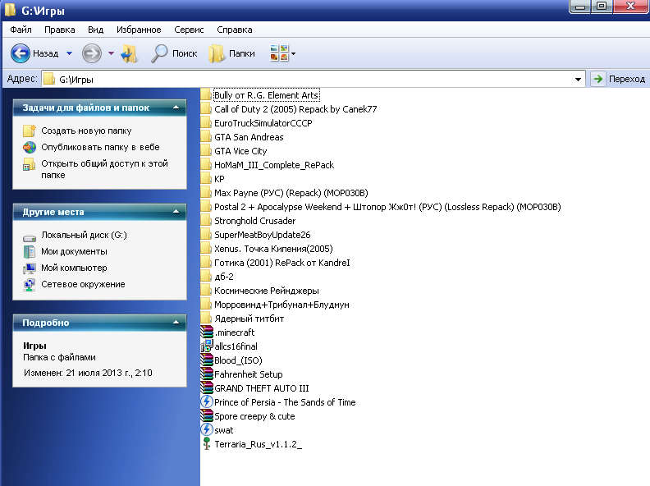Image resolution: width=650 pixels, height=486 pixels.
Task: Select the .minecraft archive file
Action: pyautogui.click(x=227, y=332)
